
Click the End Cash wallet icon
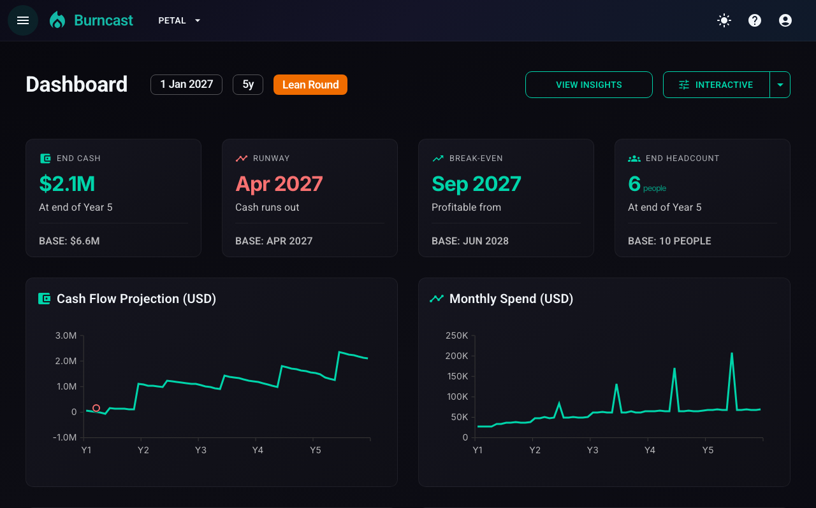45,159
